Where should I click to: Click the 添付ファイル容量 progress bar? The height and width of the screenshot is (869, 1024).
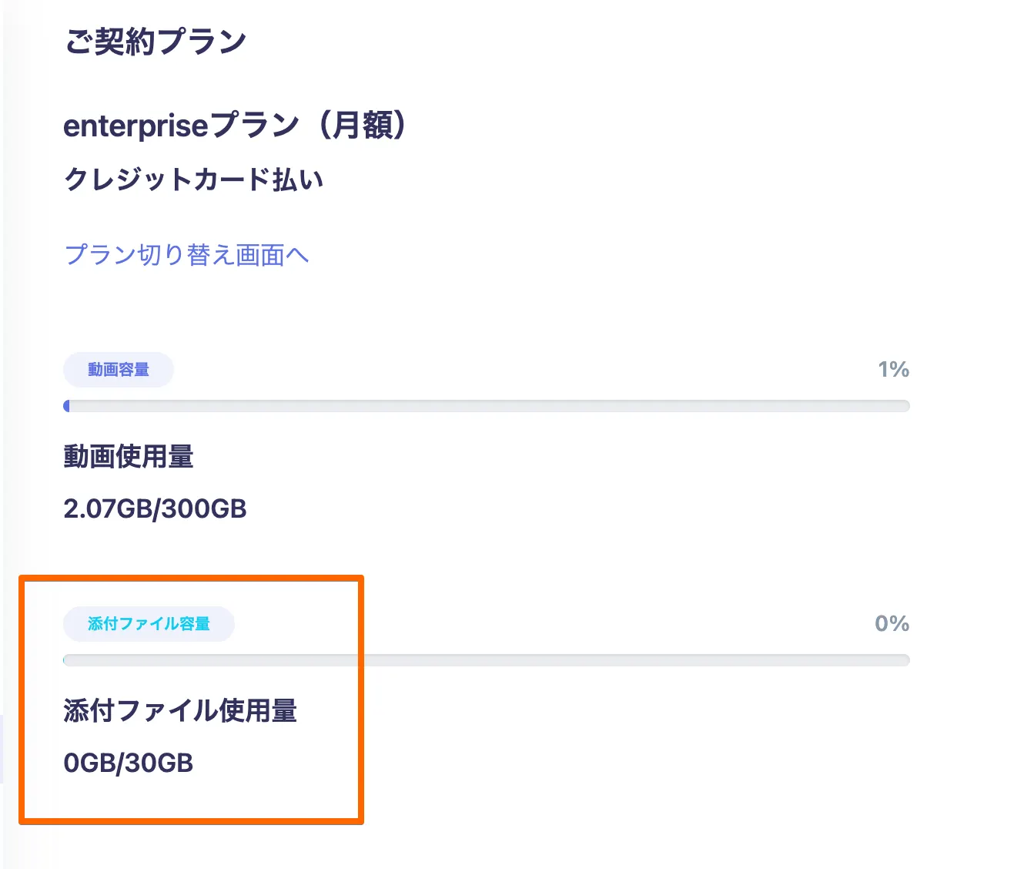pos(487,660)
